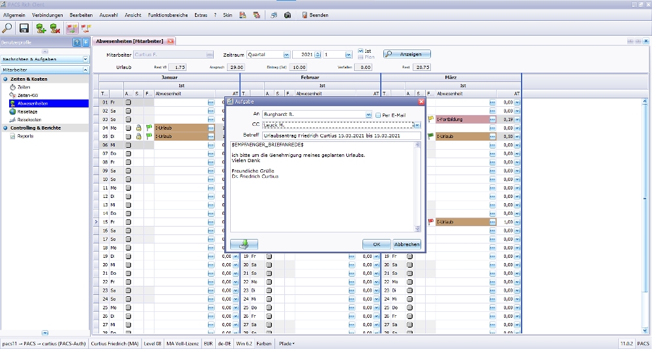This screenshot has height=349, width=652.
Task: Open the Nachrichten & Aufgaben dropdown
Action: click(85, 59)
